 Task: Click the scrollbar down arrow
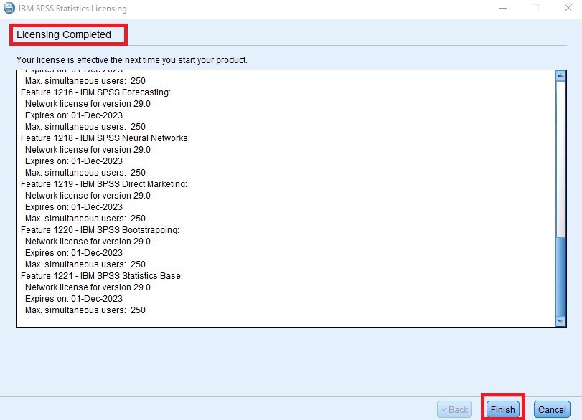point(560,321)
